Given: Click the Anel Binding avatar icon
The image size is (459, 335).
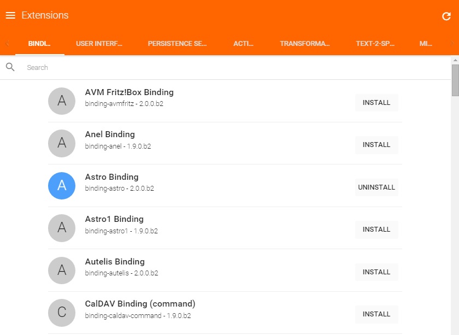Looking at the screenshot, I should coord(62,143).
